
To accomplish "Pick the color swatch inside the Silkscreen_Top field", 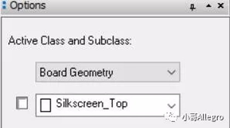I will coord(45,105).
